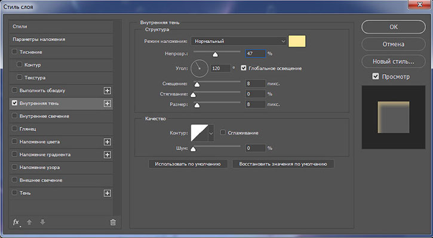Enable Наложение цвета checkbox
Screen dimensions: 433x238
click(15, 141)
